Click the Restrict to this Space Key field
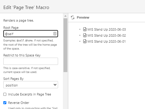This screenshot has width=145, height=109. click(x=31, y=61)
